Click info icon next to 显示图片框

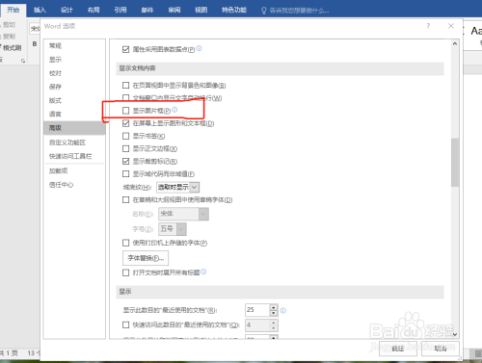174,110
